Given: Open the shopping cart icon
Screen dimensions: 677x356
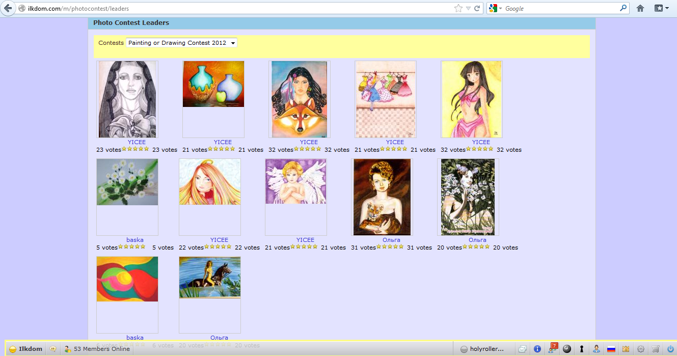Looking at the screenshot, I should [x=656, y=349].
